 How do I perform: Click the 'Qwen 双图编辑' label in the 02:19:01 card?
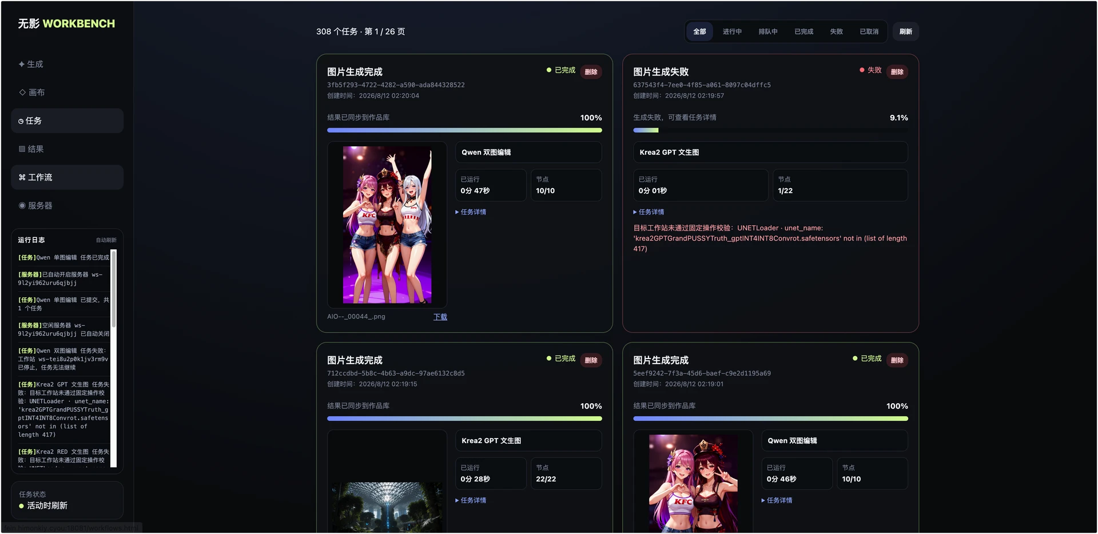click(792, 441)
